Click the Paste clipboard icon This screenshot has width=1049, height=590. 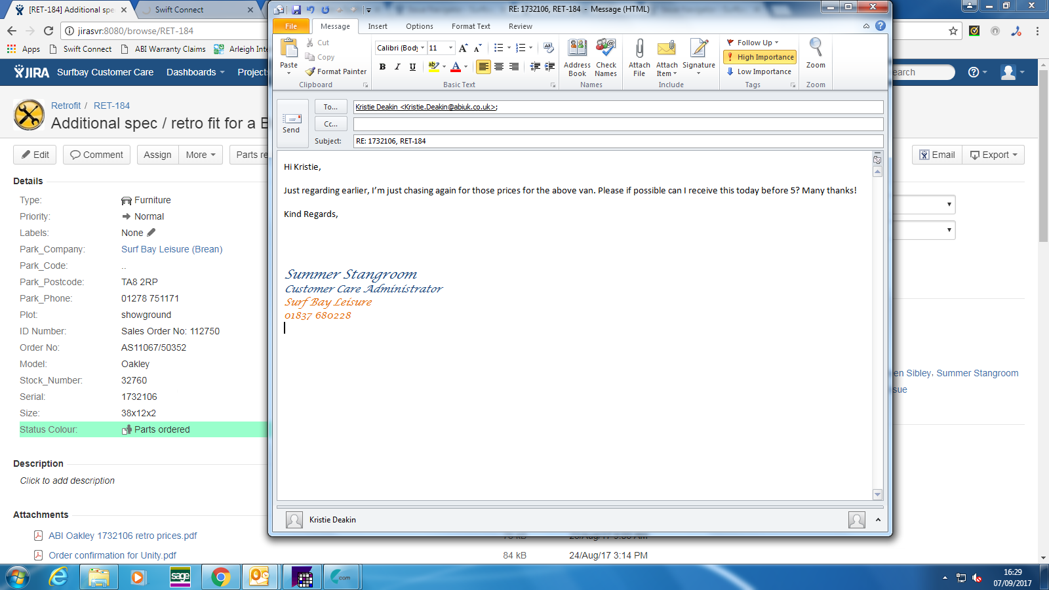[288, 49]
